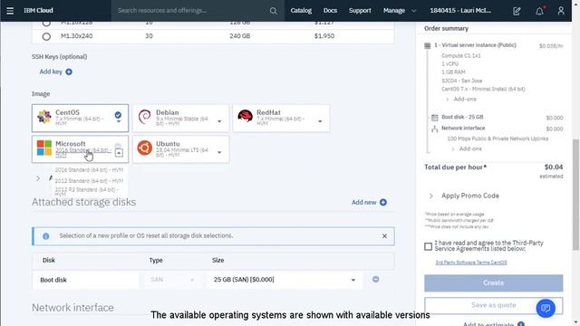Screen dimensions: 580x326
Task: Click the info icon in the notice banner
Action: click(46, 236)
